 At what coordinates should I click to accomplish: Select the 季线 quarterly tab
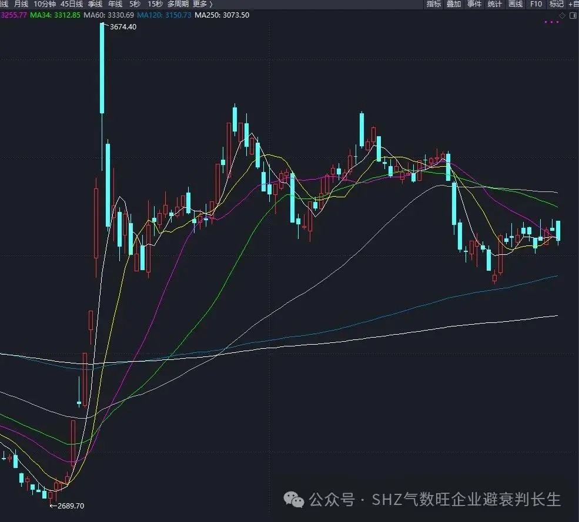point(95,4)
